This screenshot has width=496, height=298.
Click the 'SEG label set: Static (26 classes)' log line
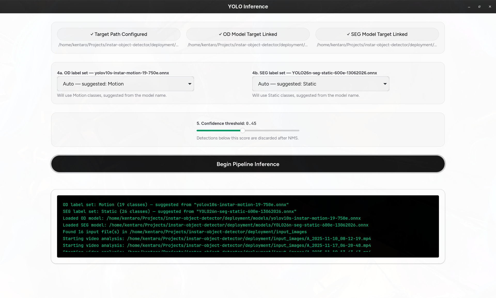(x=180, y=211)
